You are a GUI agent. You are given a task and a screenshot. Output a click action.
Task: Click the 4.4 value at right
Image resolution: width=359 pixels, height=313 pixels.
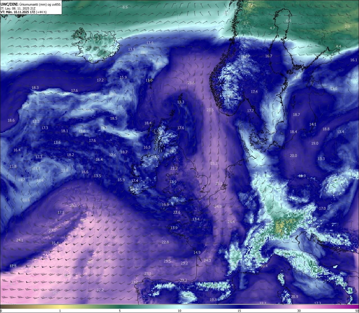coord(339,46)
